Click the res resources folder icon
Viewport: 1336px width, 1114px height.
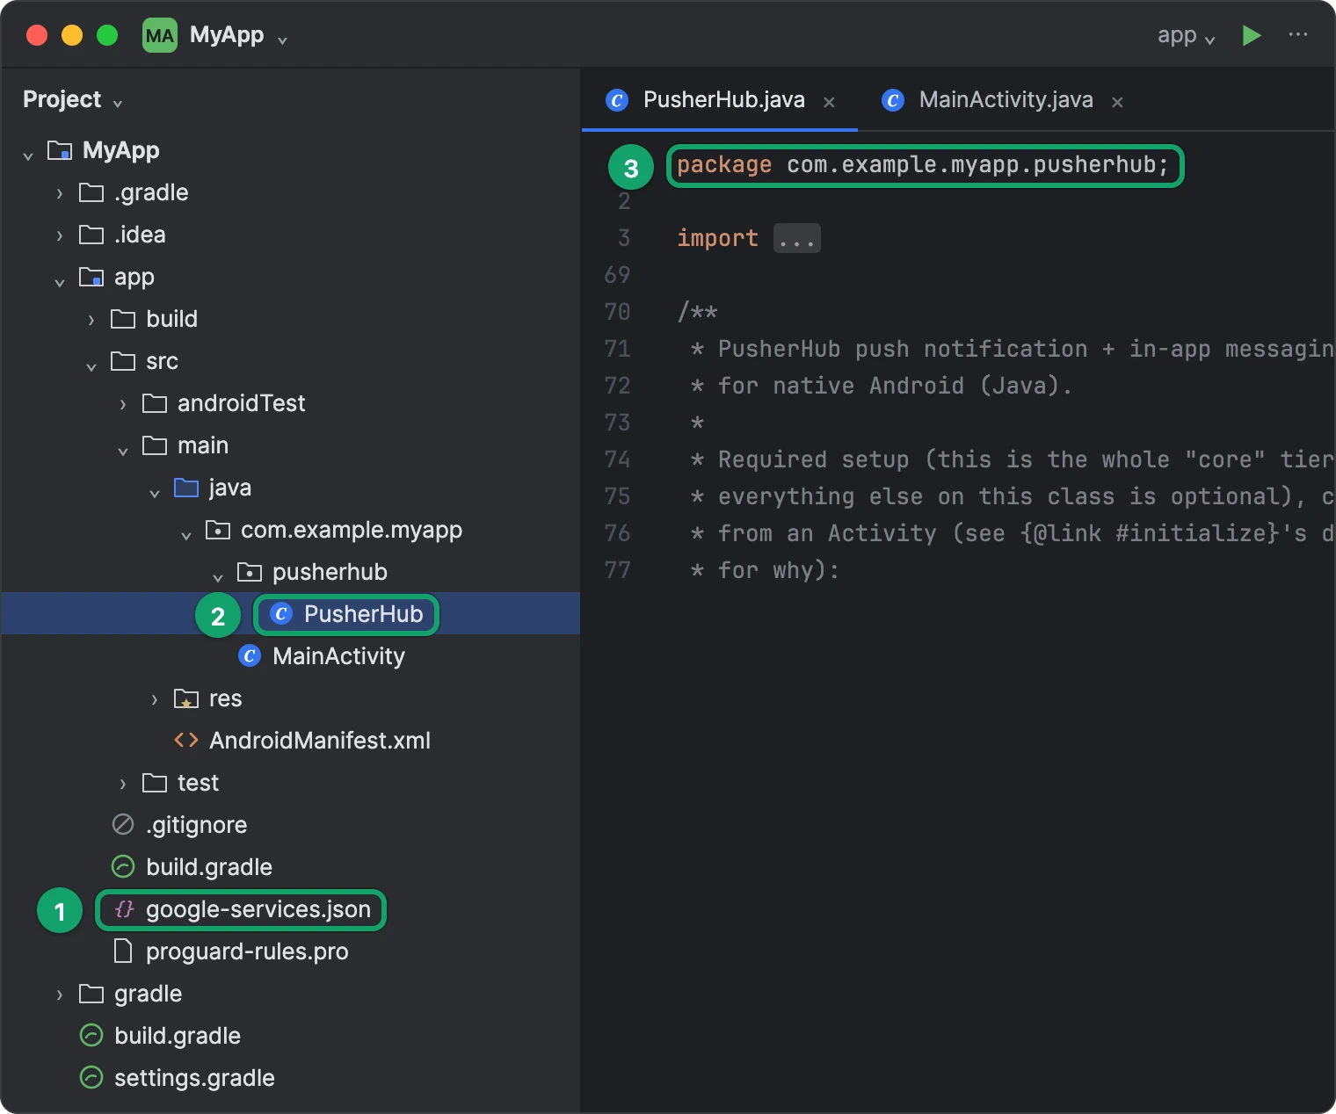pos(186,698)
